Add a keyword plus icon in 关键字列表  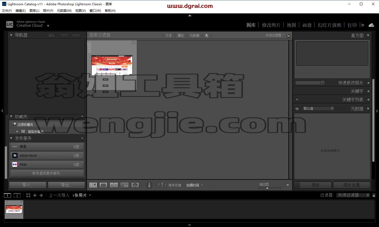click(297, 100)
